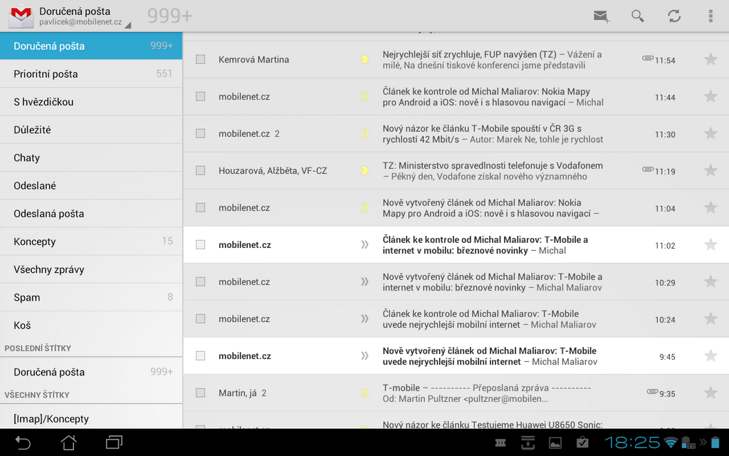
Task: Open the overflow menu
Action: tap(711, 15)
